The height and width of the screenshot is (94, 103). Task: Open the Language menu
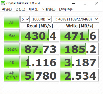click(x=66, y=9)
